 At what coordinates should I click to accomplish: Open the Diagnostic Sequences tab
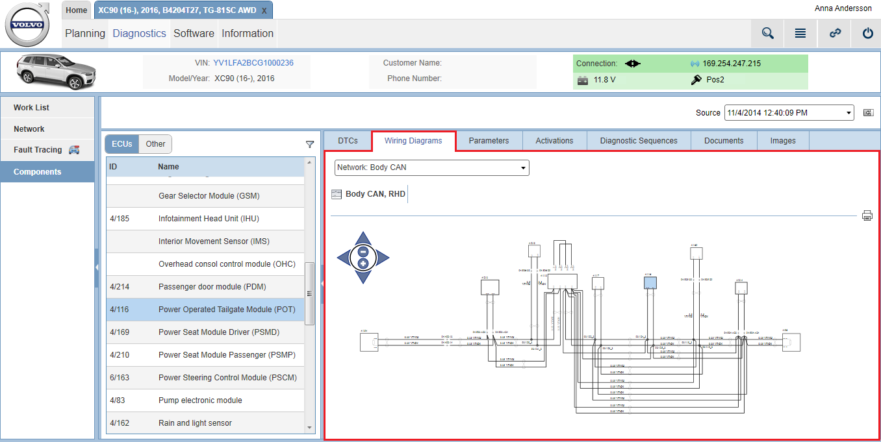pos(639,141)
